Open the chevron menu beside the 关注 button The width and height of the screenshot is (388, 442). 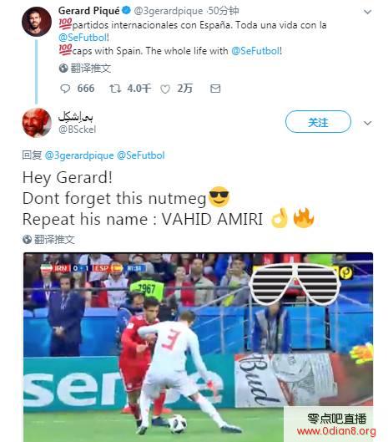pos(367,123)
